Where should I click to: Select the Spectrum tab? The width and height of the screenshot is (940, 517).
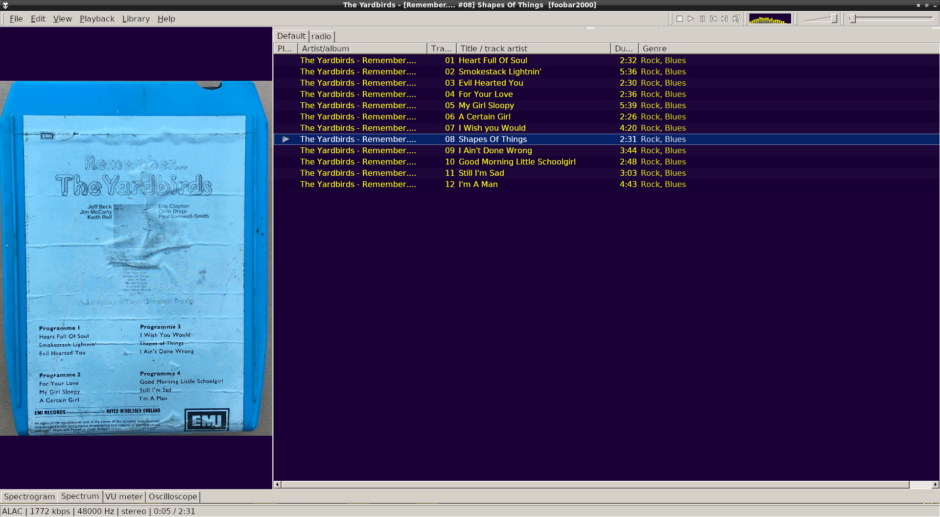click(x=80, y=496)
